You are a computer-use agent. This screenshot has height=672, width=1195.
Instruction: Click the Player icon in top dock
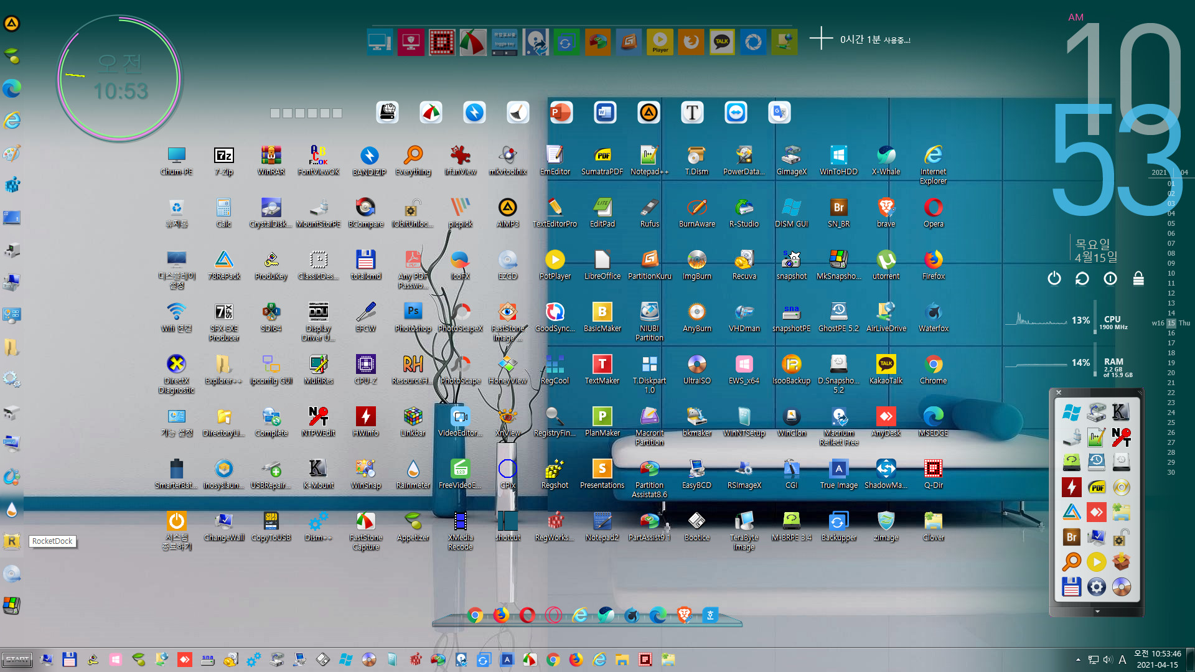pos(660,42)
